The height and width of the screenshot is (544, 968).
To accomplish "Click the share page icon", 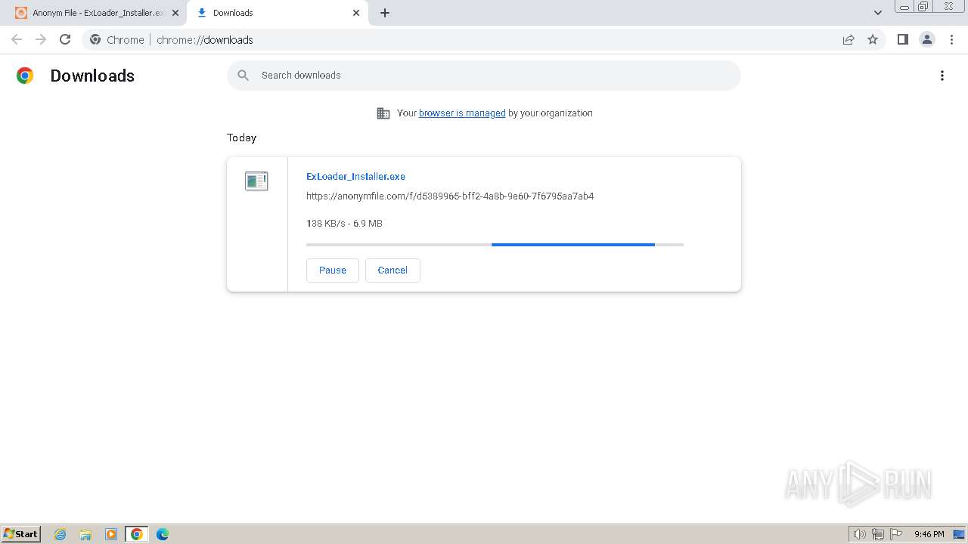I will pos(849,39).
